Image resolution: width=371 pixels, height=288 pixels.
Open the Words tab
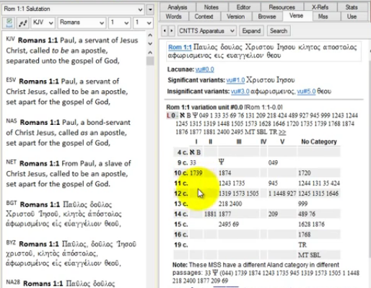173,17
